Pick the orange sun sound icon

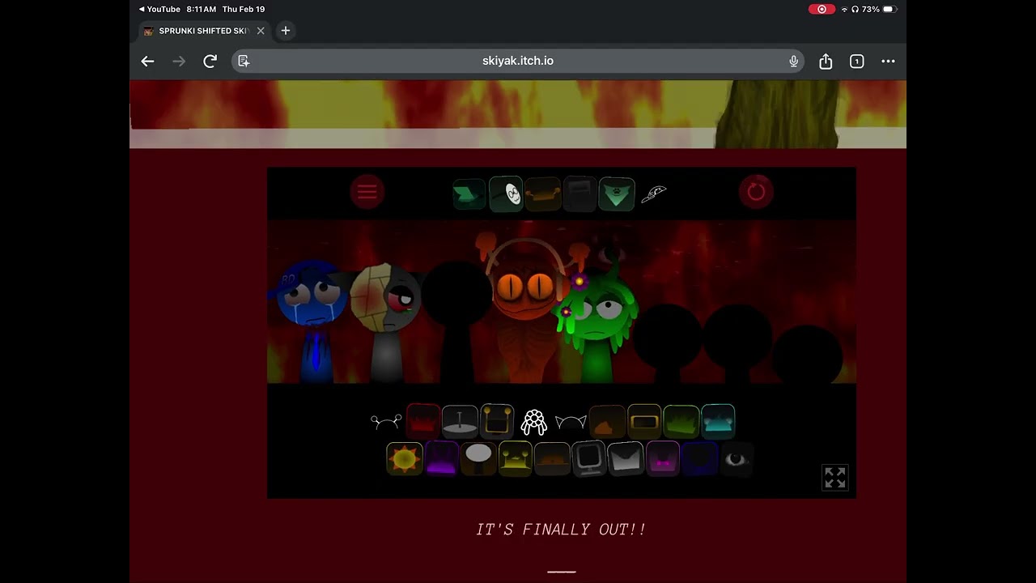[405, 459]
